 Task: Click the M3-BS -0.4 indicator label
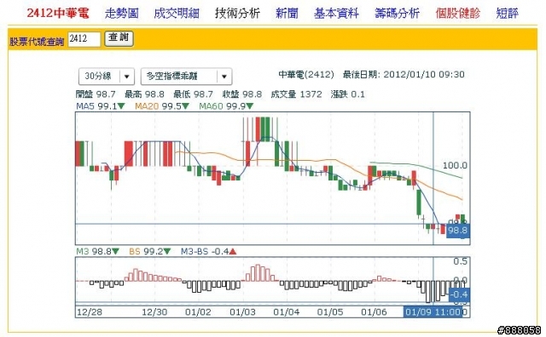pos(208,251)
